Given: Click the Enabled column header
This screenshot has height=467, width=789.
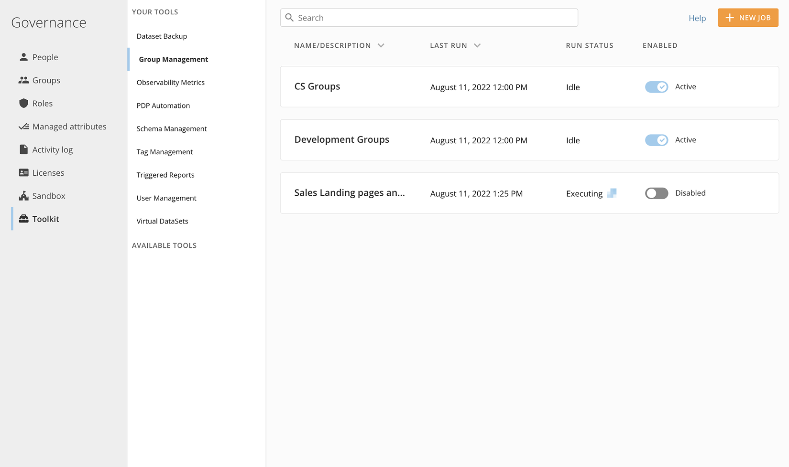Looking at the screenshot, I should (x=660, y=45).
